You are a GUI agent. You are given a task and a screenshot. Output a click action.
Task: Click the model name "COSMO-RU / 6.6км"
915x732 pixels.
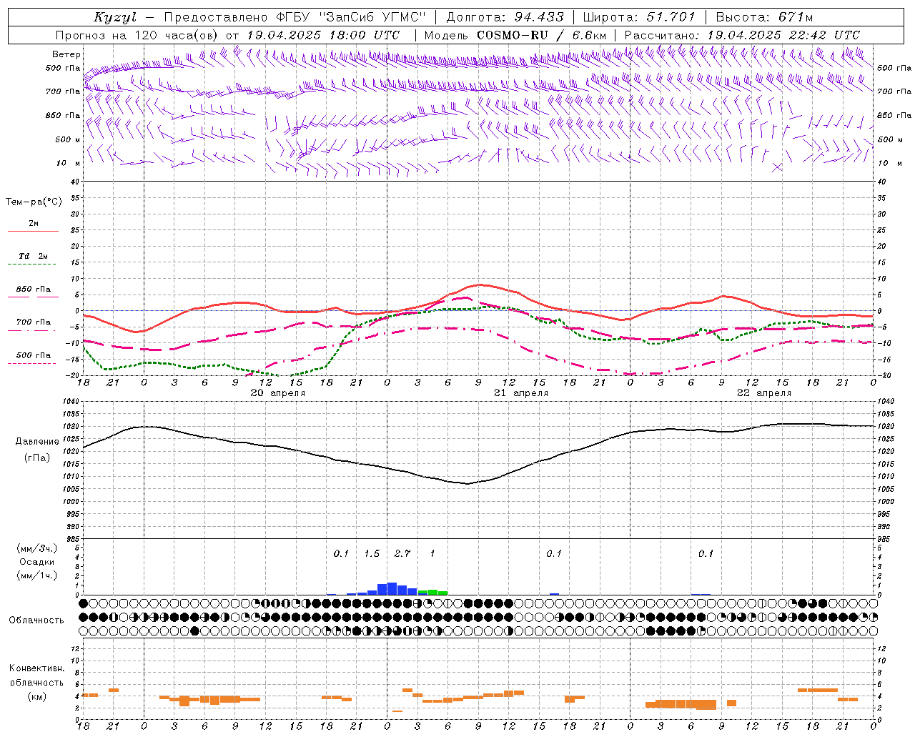[542, 35]
